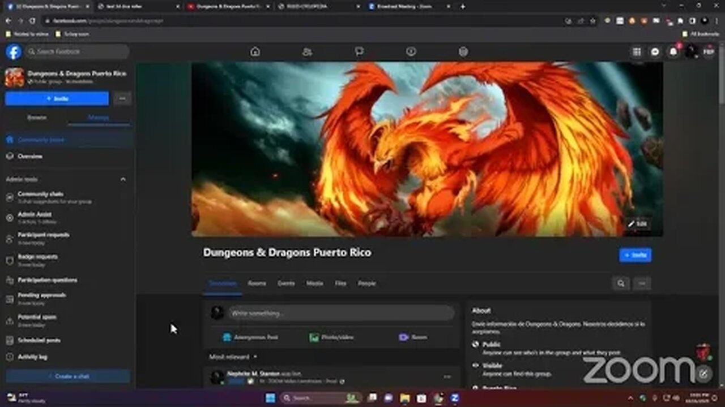Open more options next to sidebar Invite
This screenshot has height=407, width=725.
122,98
